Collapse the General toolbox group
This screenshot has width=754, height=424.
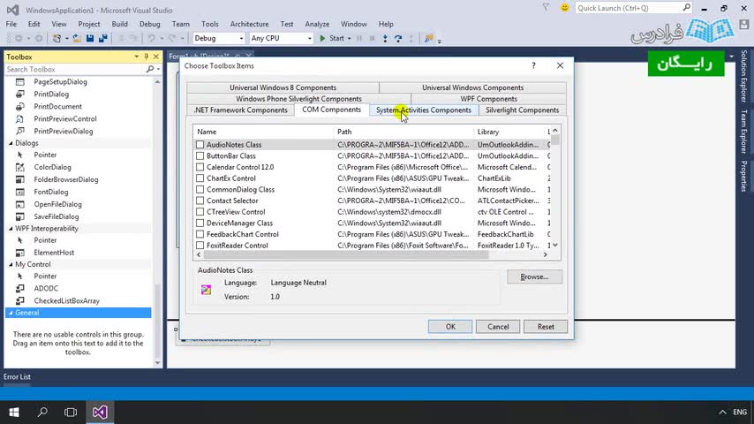pos(11,313)
